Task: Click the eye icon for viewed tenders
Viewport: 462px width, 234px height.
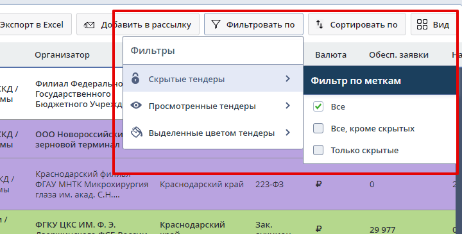Action: point(136,105)
